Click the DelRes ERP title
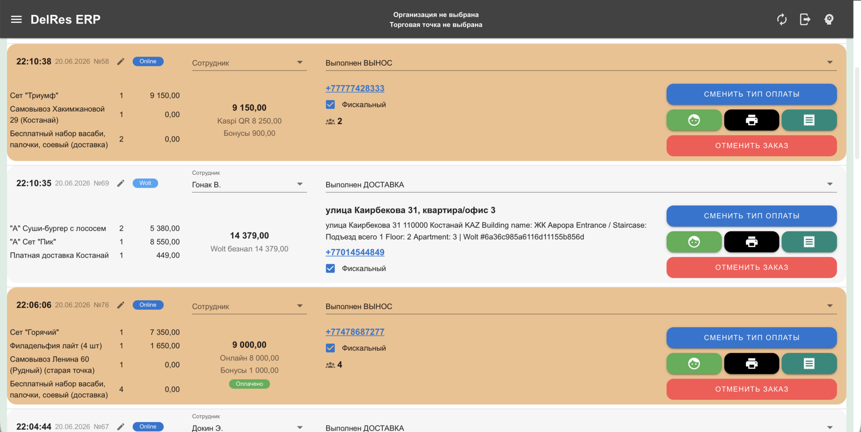861x432 pixels. (x=66, y=19)
